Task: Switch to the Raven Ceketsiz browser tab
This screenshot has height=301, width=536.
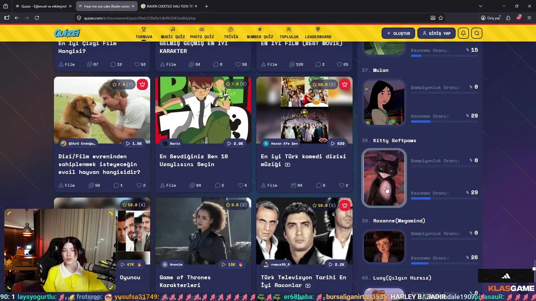Action: coord(170,6)
